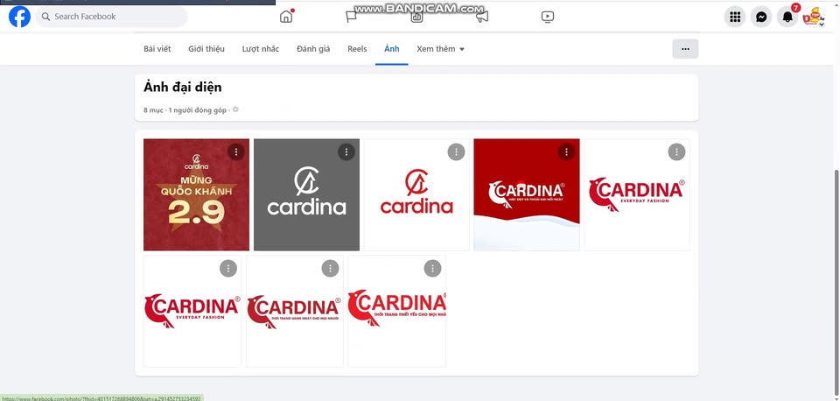Screen dimensions: 840x401
Task: Open the Home feed icon
Action: point(286,17)
